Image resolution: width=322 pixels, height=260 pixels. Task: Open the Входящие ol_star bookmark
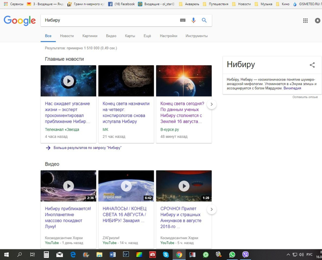(156, 4)
